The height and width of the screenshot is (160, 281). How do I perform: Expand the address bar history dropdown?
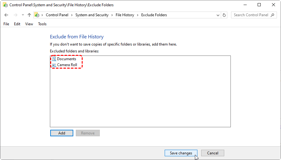pos(218,15)
